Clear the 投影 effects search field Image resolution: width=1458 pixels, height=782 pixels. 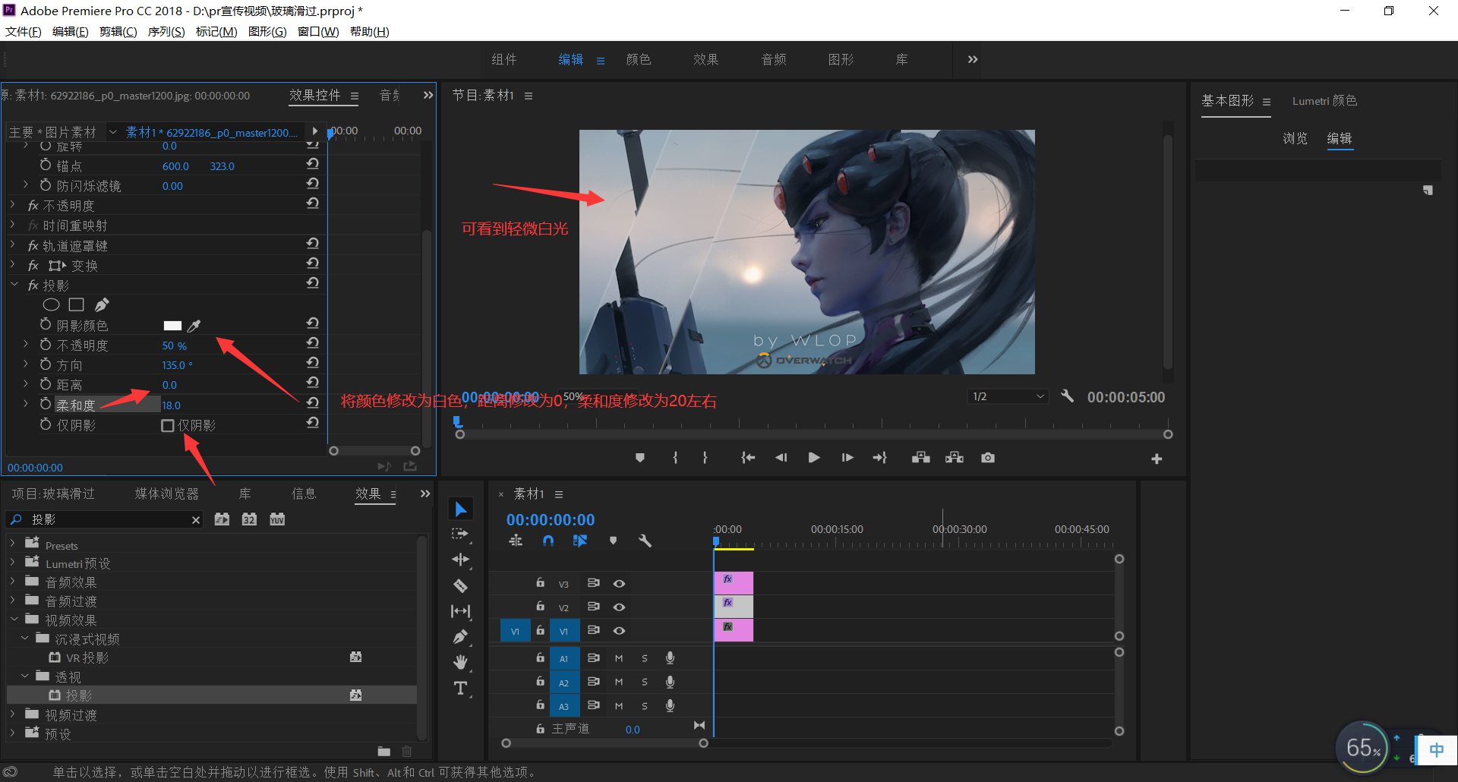pyautogui.click(x=196, y=520)
